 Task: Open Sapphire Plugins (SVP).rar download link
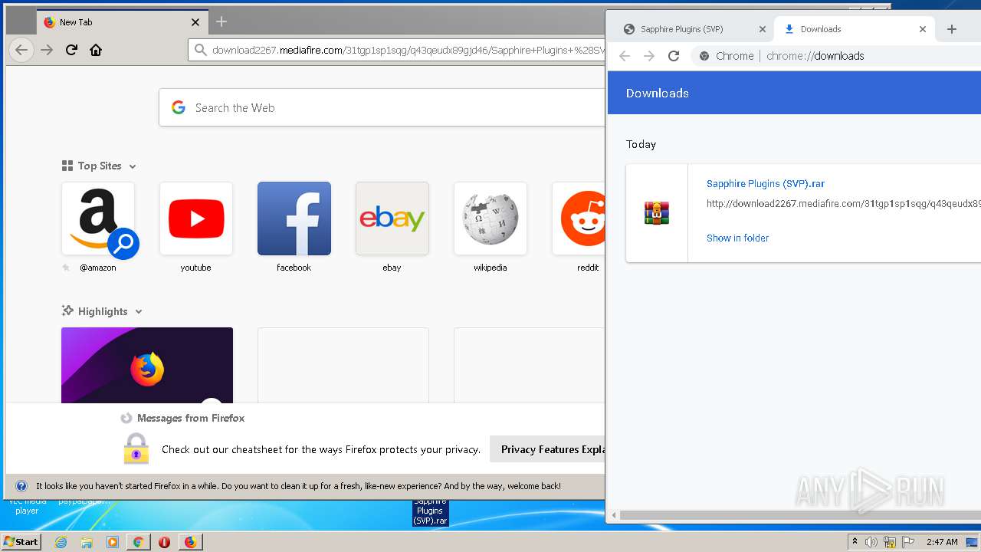[766, 184]
